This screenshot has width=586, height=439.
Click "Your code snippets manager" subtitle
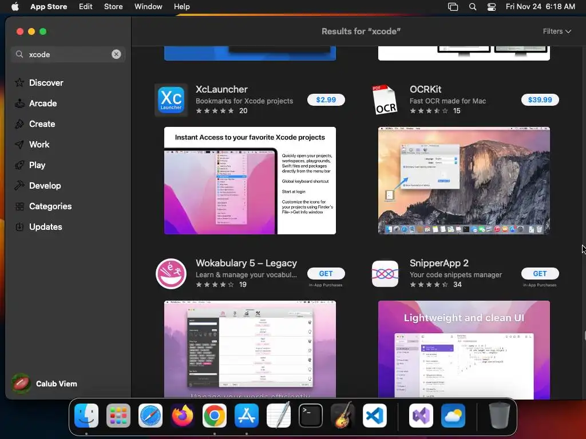[x=456, y=275]
